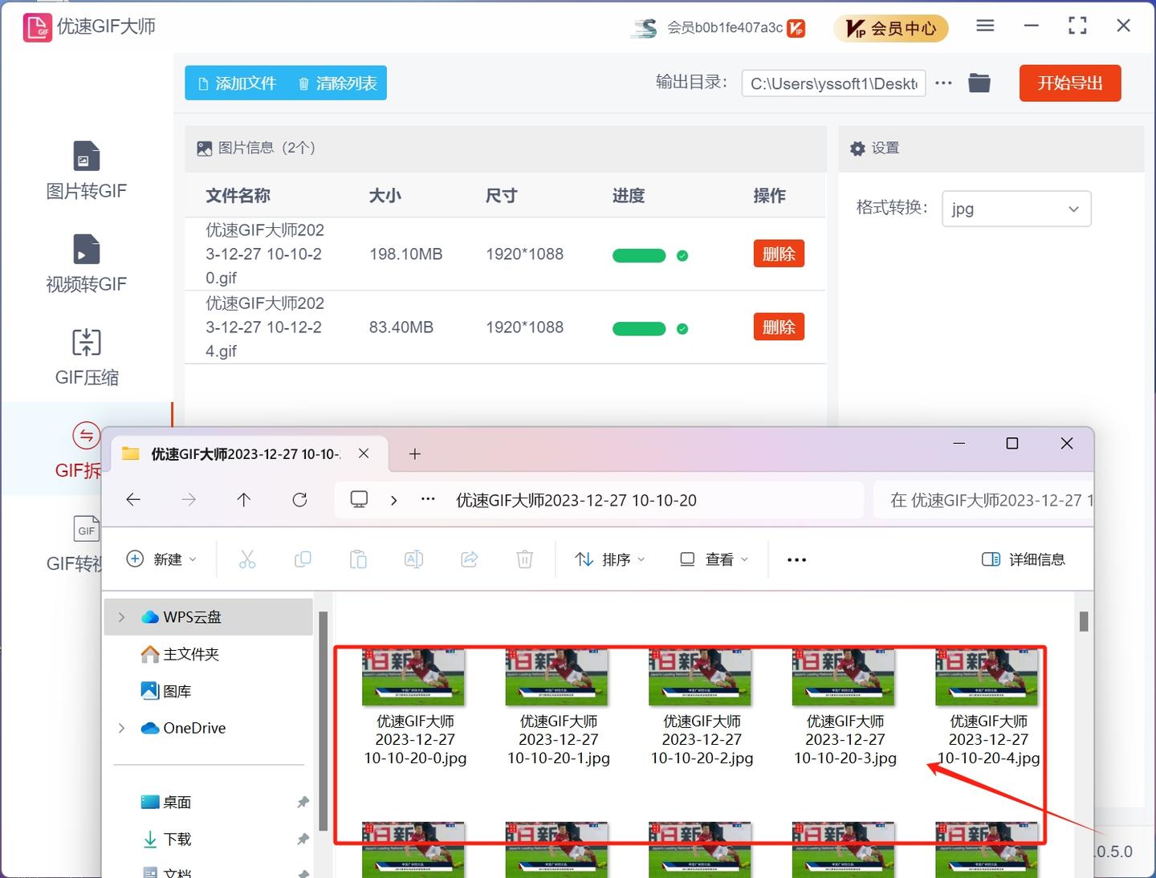Click the Cut scissors icon in Explorer

pyautogui.click(x=247, y=559)
